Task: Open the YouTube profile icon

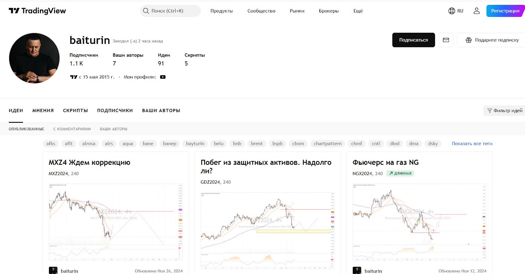Action: 163,77
